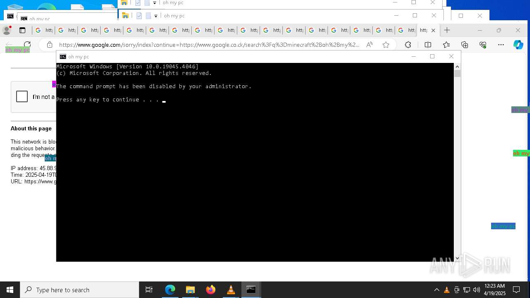Open the front command prompt title icon menu
Image resolution: width=530 pixels, height=298 pixels.
coord(63,57)
